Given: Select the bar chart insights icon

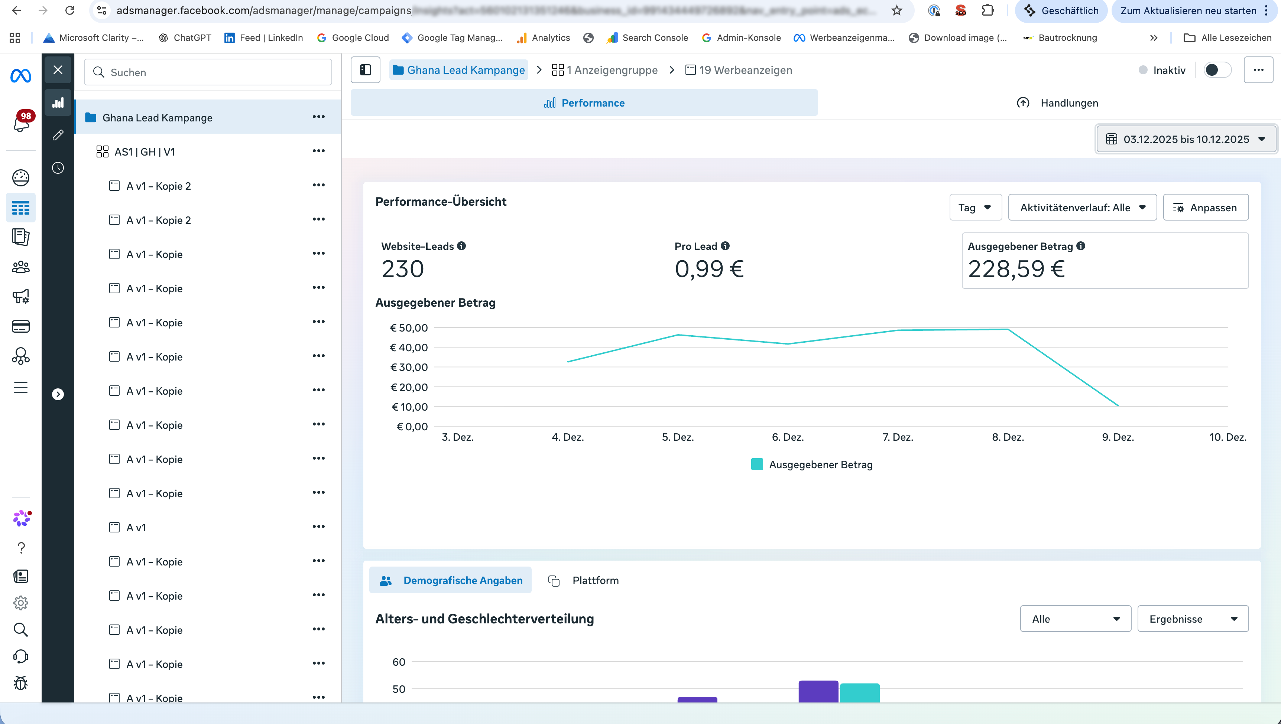Looking at the screenshot, I should 58,102.
